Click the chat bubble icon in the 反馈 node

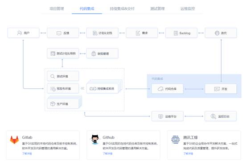[59, 33]
